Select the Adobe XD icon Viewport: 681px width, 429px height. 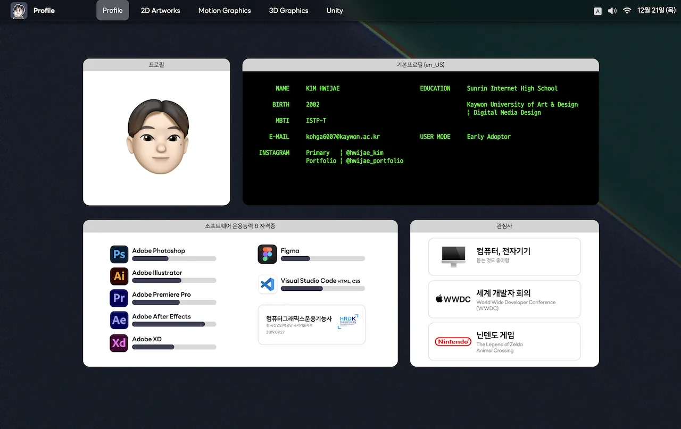119,343
